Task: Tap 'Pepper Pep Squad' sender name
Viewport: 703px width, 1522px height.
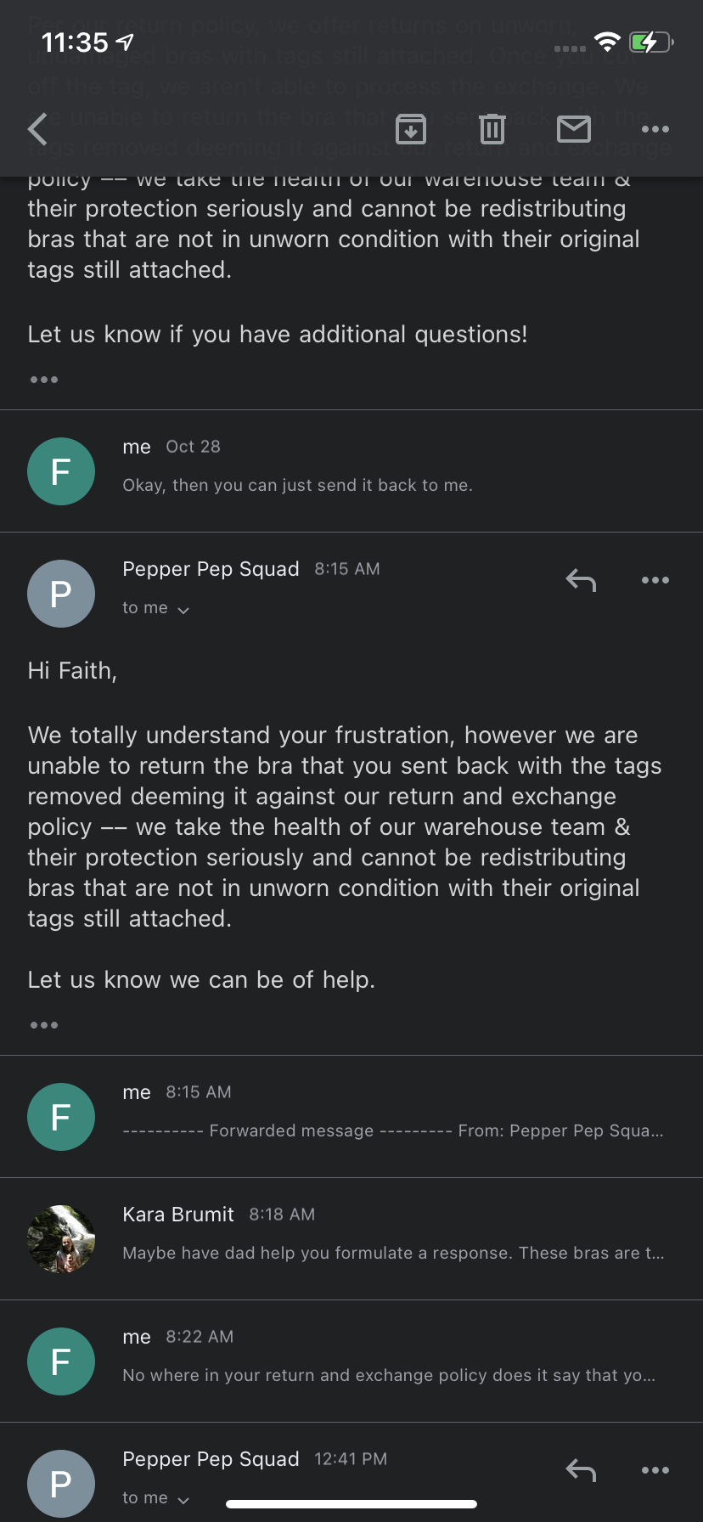Action: [211, 569]
